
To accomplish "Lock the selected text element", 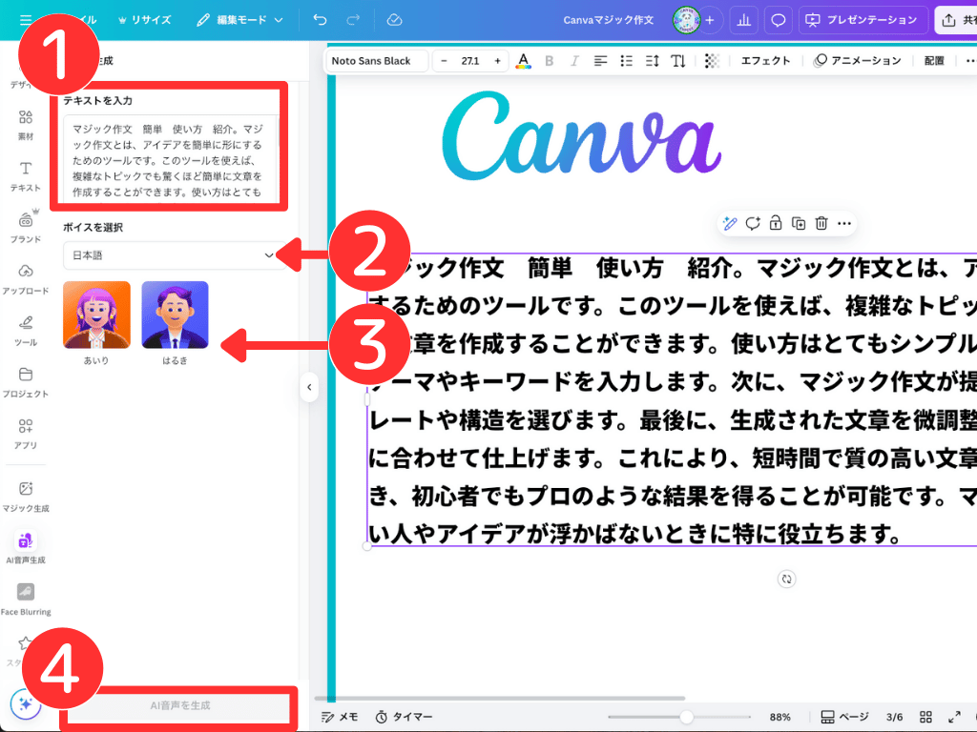I will point(775,223).
